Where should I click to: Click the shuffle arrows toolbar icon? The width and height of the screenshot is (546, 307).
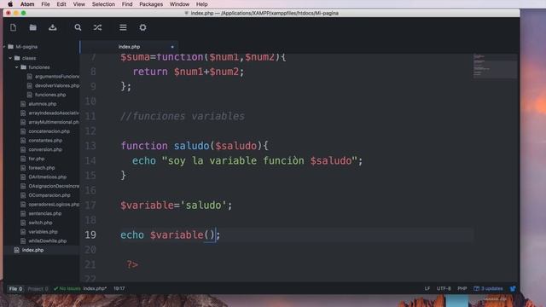(x=97, y=27)
